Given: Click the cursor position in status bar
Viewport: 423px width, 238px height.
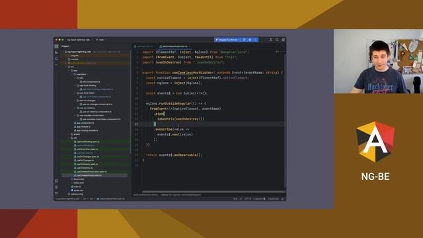Looking at the screenshot, I should click(x=235, y=199).
